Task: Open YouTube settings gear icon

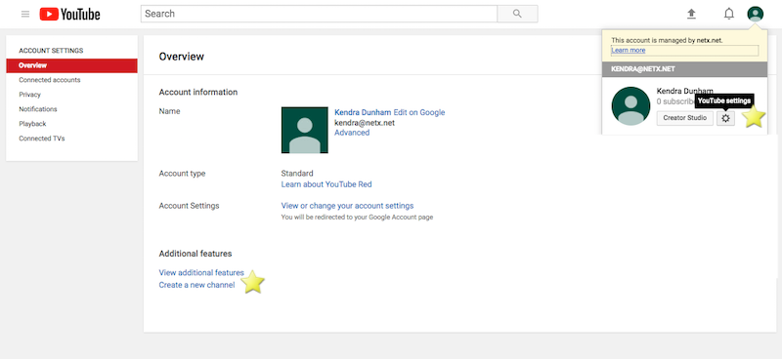Action: pos(725,118)
